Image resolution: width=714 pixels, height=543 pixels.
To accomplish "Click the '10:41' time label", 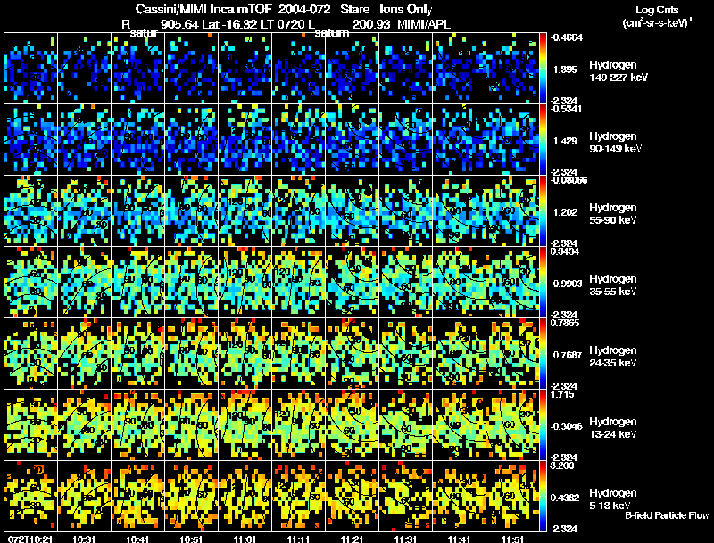I will pyautogui.click(x=137, y=539).
